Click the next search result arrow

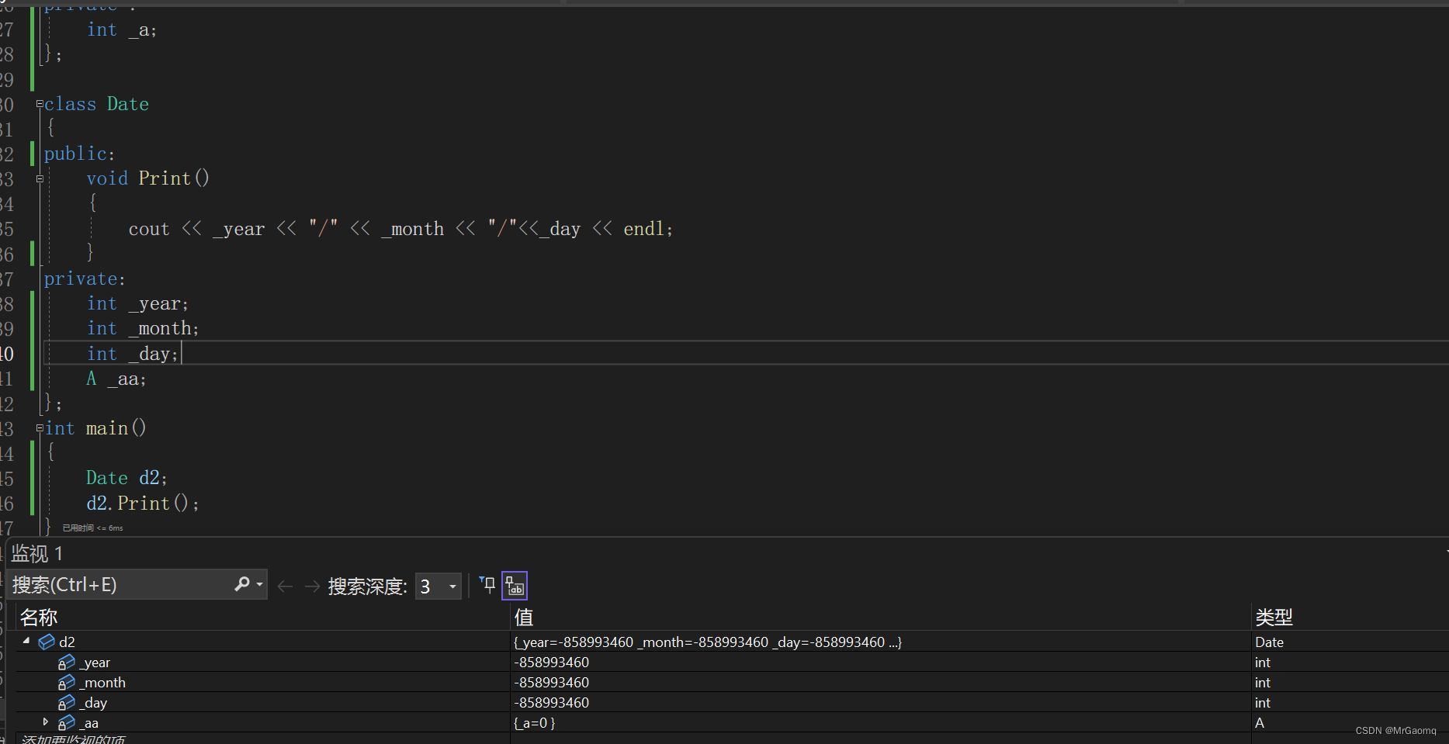pyautogui.click(x=312, y=587)
